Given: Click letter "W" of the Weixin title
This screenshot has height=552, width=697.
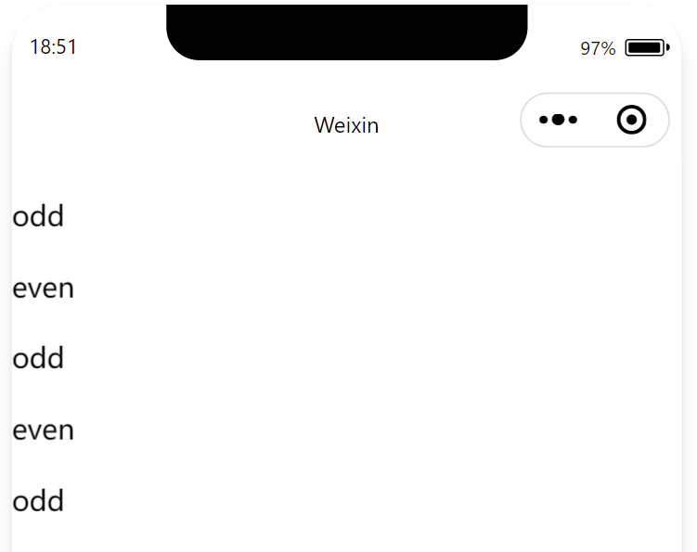Looking at the screenshot, I should [x=324, y=125].
